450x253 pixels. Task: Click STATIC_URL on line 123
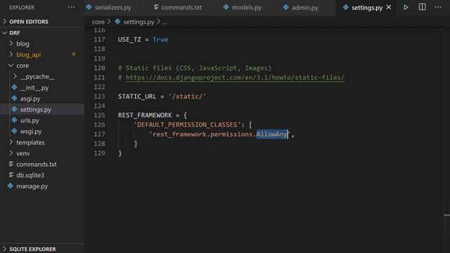click(137, 96)
